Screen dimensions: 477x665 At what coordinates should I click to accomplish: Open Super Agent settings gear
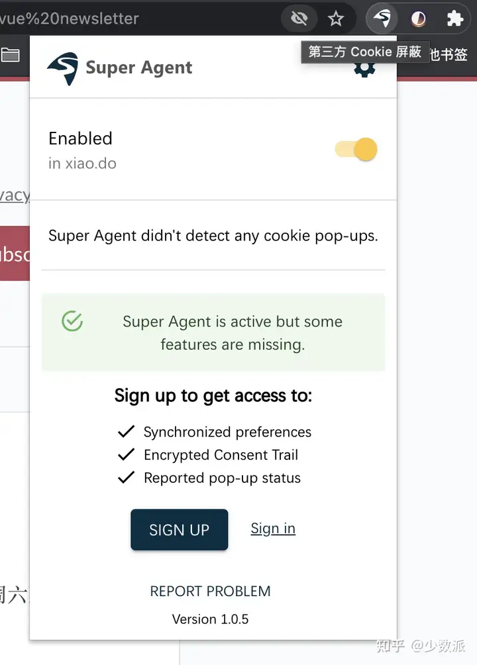coord(364,68)
